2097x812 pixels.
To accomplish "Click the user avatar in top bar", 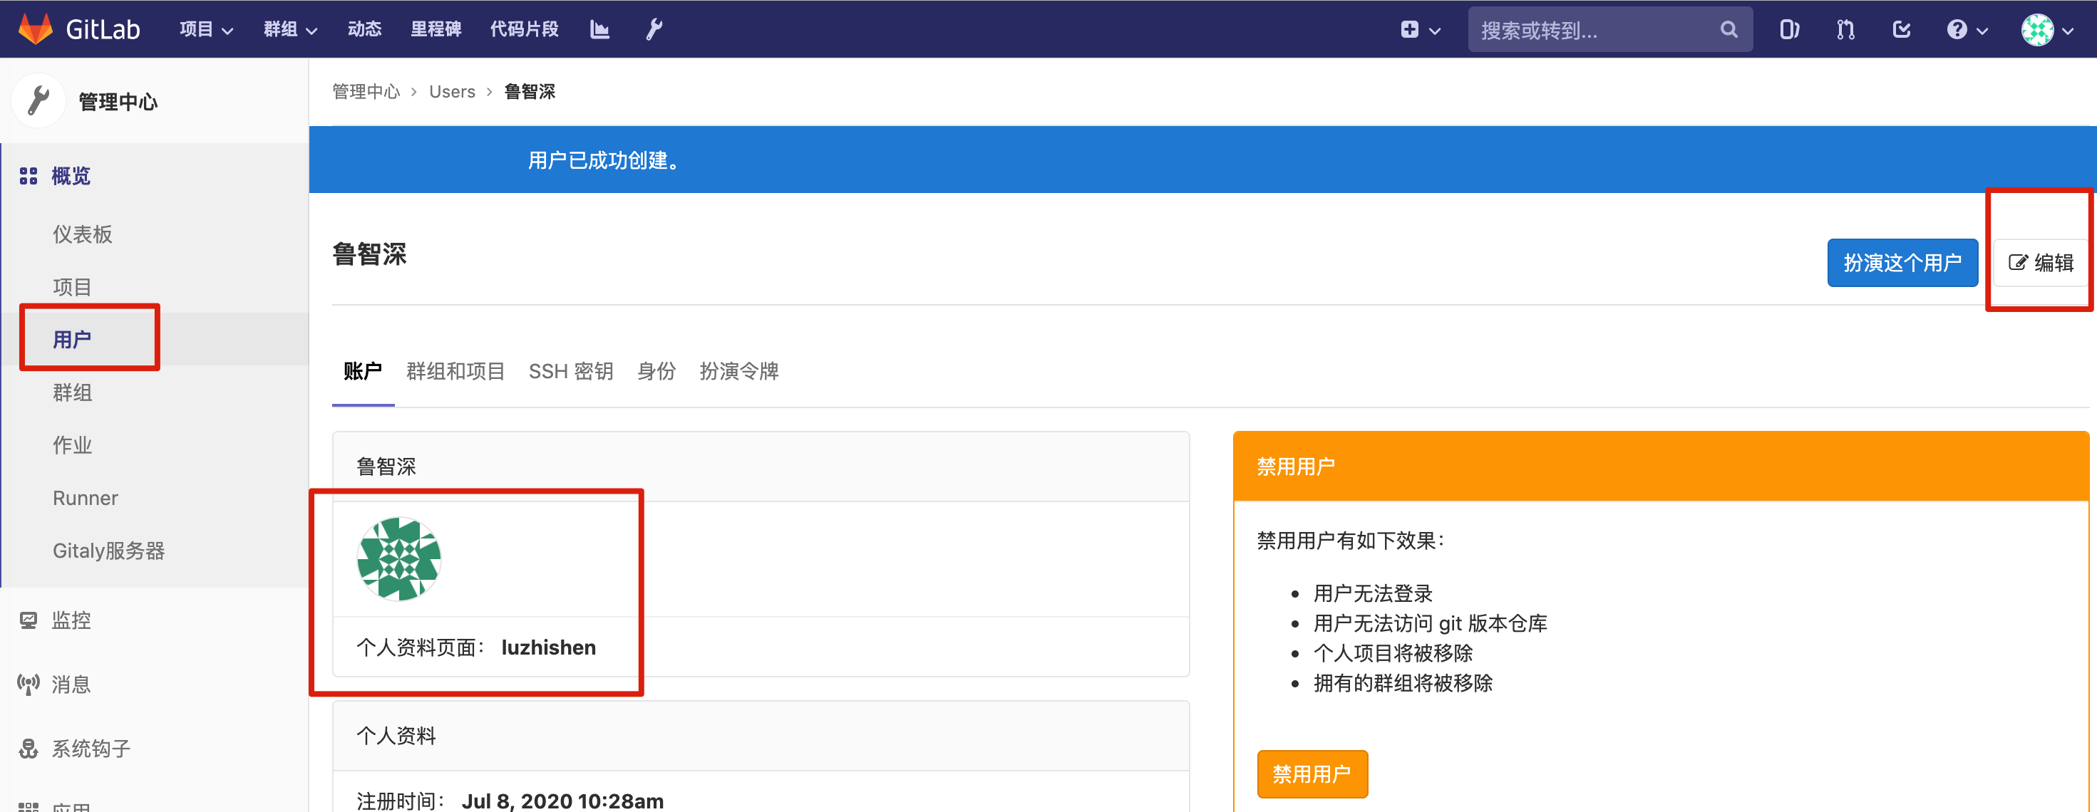I will coord(2036,30).
